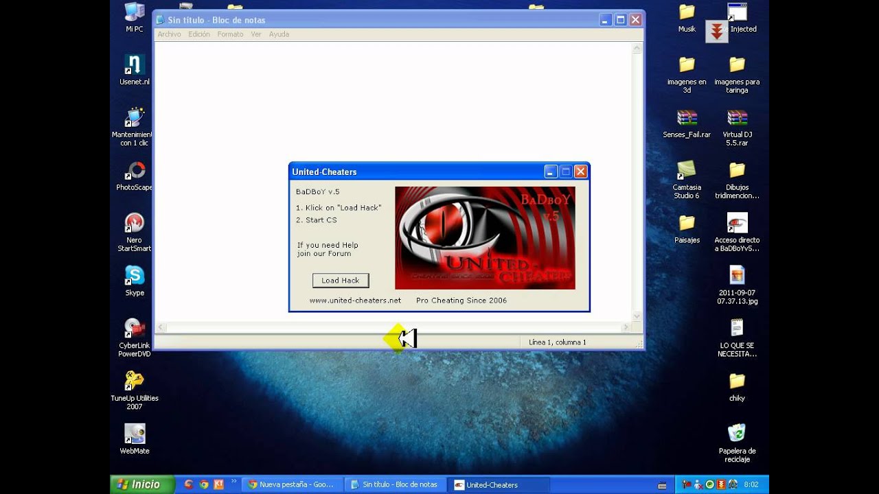Switch to Sin título - Bloc de notas taskbar button

click(x=395, y=484)
